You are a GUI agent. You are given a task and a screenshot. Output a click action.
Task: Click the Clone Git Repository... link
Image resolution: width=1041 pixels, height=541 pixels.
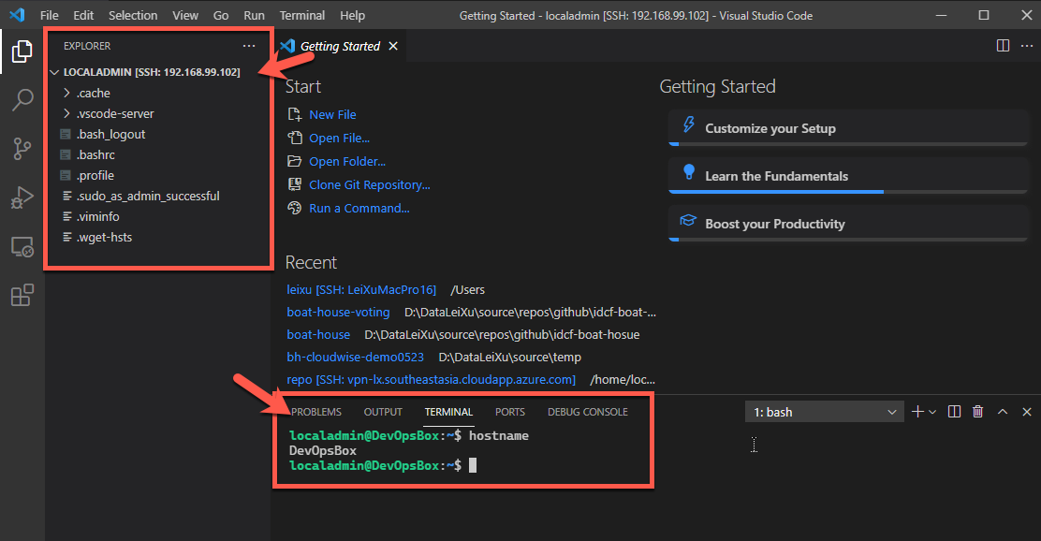pyautogui.click(x=370, y=184)
